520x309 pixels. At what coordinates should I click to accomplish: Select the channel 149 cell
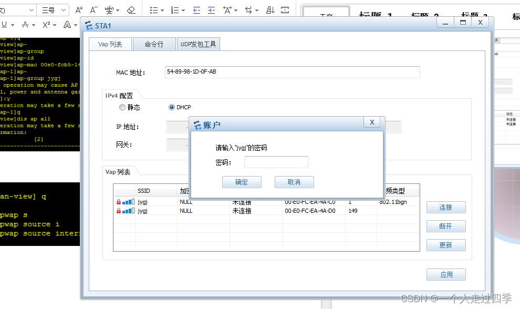[x=360, y=211]
